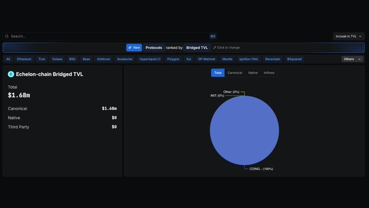This screenshot has height=208, width=369.
Task: Click the New badge button
Action: click(134, 48)
